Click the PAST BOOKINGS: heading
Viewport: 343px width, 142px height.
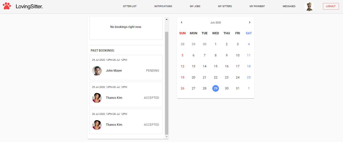click(103, 51)
